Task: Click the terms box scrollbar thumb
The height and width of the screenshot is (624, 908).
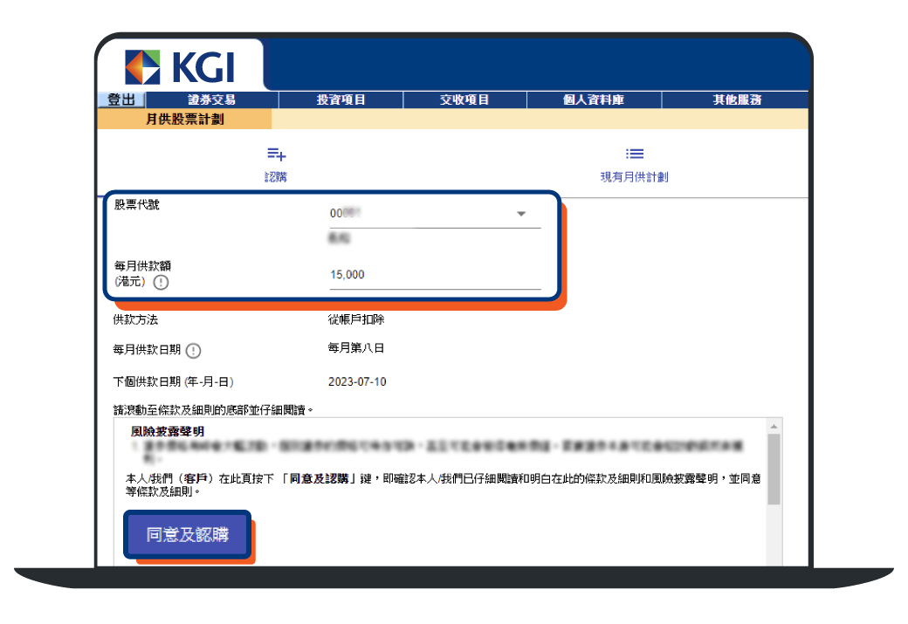Action: coord(774,469)
